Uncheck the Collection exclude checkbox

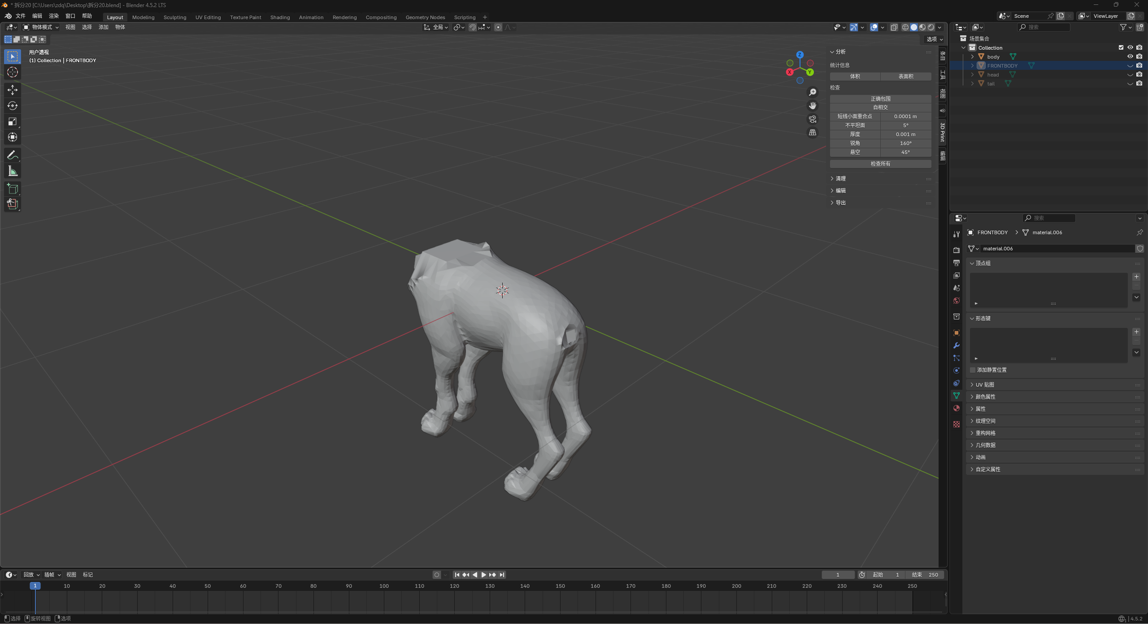(x=1121, y=48)
